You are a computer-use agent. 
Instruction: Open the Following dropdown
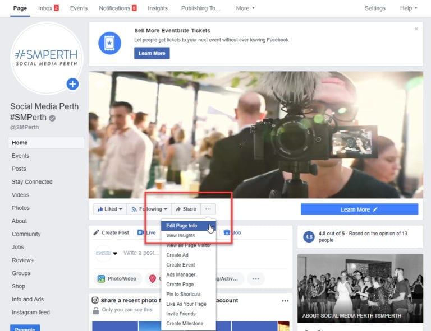[x=149, y=209]
